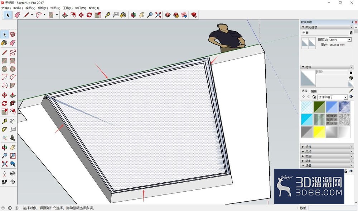The height and width of the screenshot is (211, 358).
Task: Pick the Tape Measure tool in top toolbar
Action: [x=107, y=15]
